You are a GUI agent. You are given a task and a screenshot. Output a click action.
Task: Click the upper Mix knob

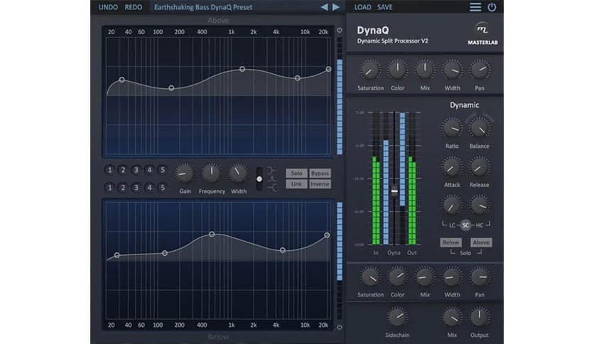(x=425, y=70)
